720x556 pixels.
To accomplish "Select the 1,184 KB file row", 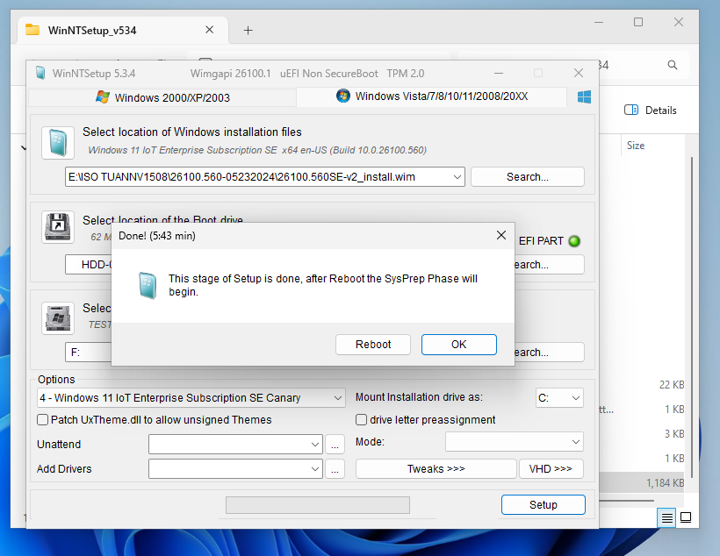I will 642,482.
